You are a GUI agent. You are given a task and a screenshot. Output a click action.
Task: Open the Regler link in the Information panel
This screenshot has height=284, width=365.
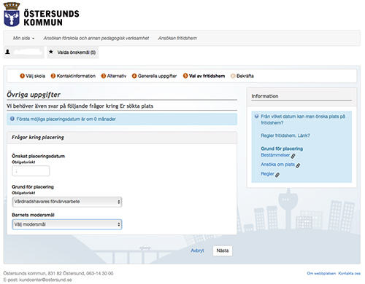point(267,174)
